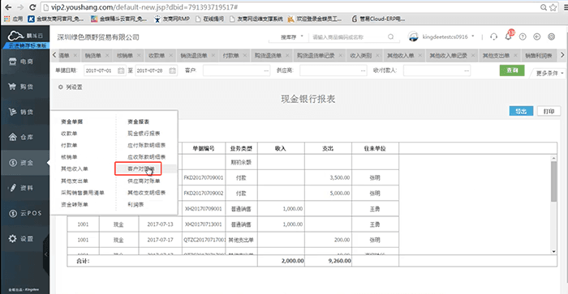This screenshot has height=294, width=568.
Task: Choose 利润表 in the flyout menu
Action: click(136, 205)
